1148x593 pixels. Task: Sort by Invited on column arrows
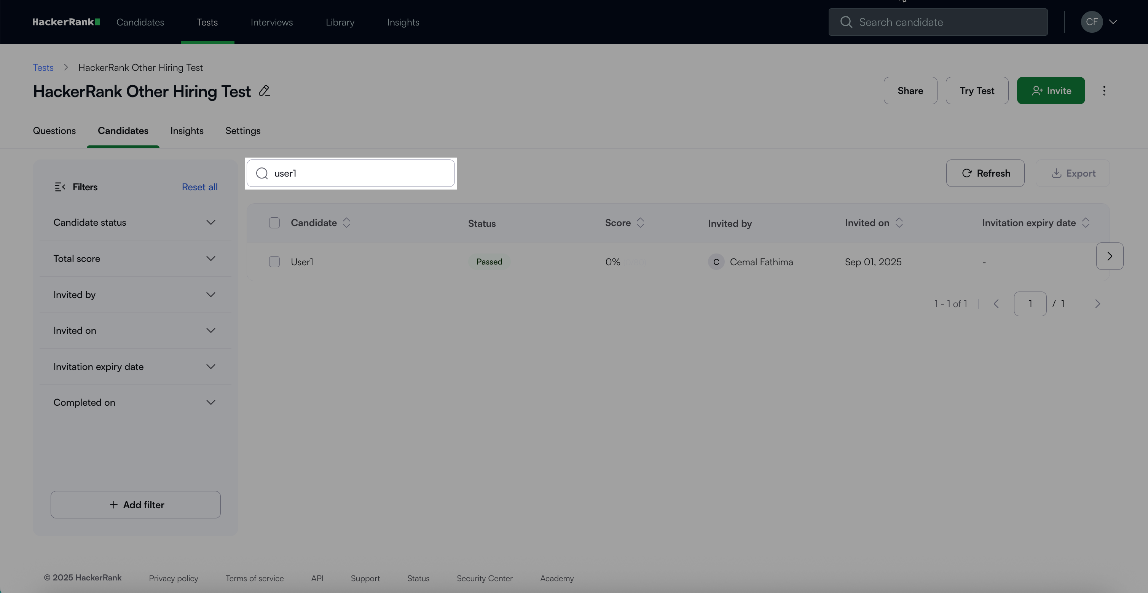[899, 223]
